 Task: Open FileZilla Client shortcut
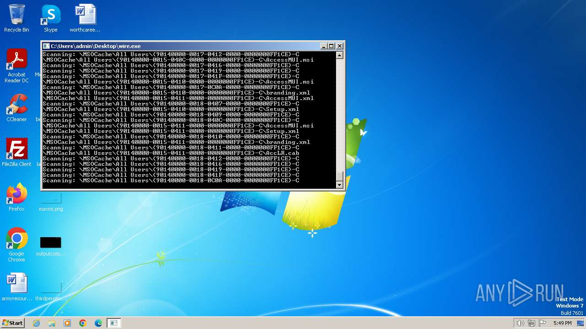coord(16,152)
